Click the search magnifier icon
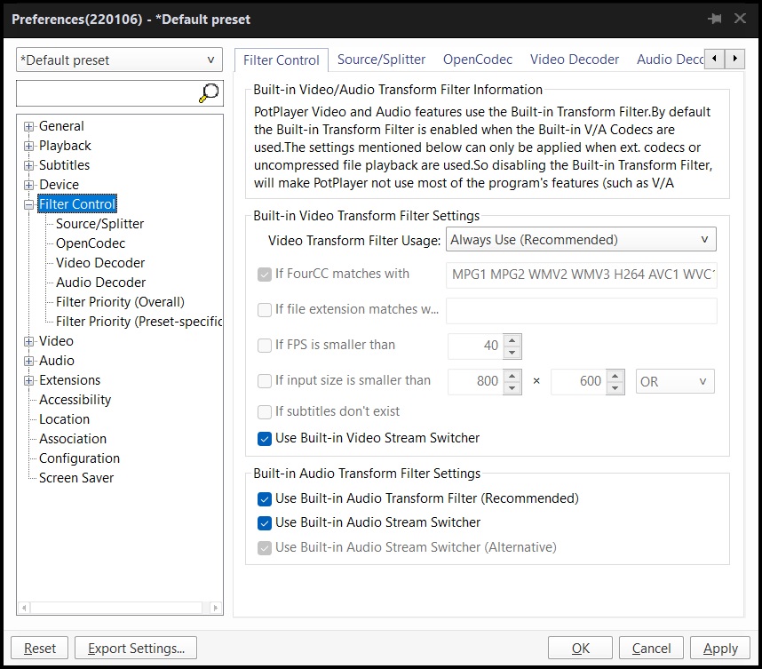 (210, 92)
